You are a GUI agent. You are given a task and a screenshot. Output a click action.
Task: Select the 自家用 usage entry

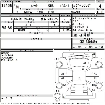28,12
